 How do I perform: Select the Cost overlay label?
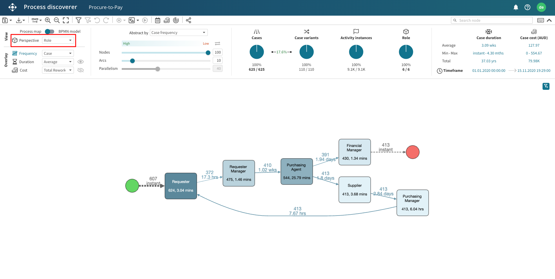tap(23, 70)
